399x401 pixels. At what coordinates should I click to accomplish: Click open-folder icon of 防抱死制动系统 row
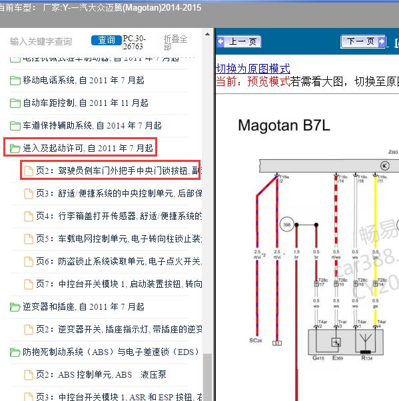pos(15,352)
